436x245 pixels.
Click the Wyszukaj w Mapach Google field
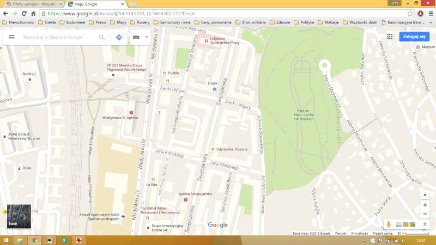coord(57,38)
